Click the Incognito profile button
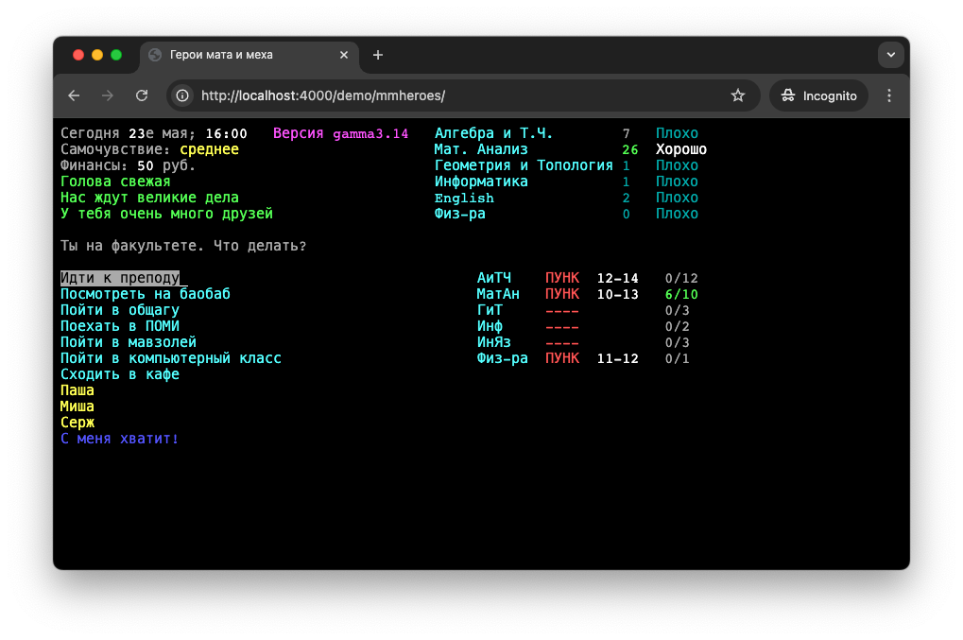This screenshot has width=963, height=640. click(818, 95)
